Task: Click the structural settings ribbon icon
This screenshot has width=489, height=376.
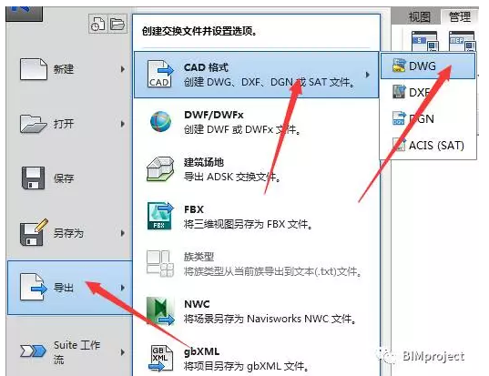Action: tap(424, 42)
